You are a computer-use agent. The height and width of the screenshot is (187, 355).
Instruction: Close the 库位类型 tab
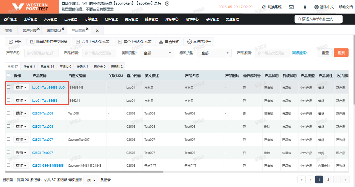(63, 29)
